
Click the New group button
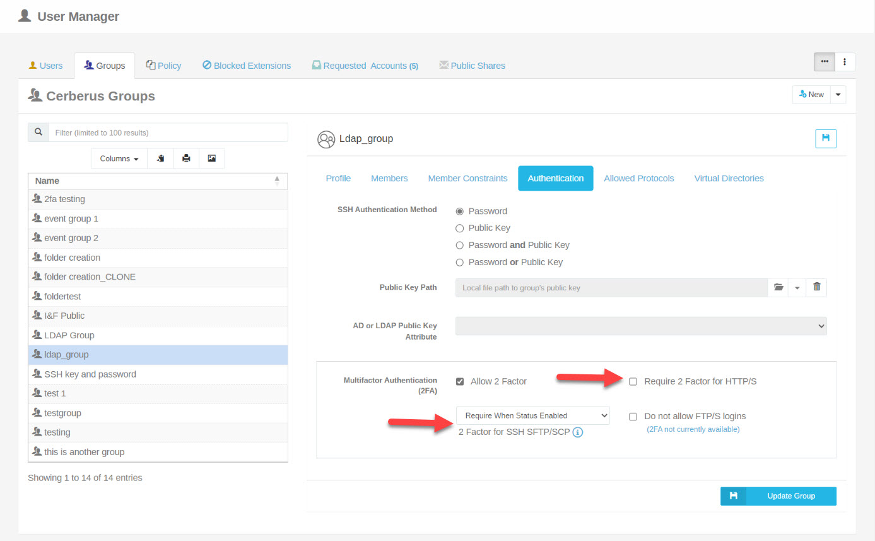pyautogui.click(x=811, y=94)
